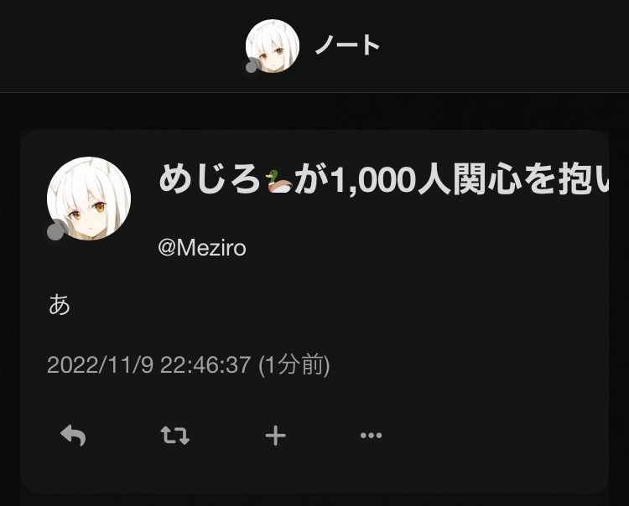
Task: Click the truncated end of display name
Action: tap(599, 180)
